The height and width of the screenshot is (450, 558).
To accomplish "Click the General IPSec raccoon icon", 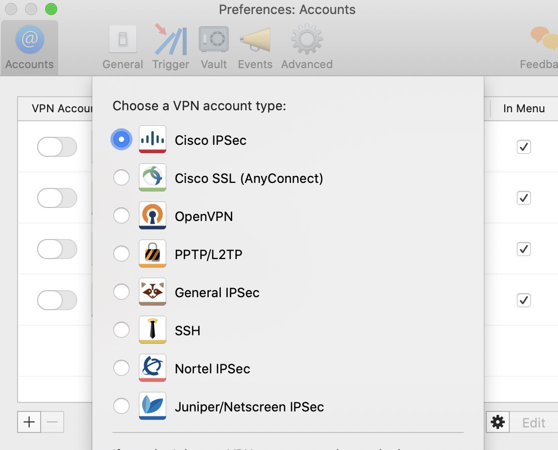I will click(x=153, y=292).
